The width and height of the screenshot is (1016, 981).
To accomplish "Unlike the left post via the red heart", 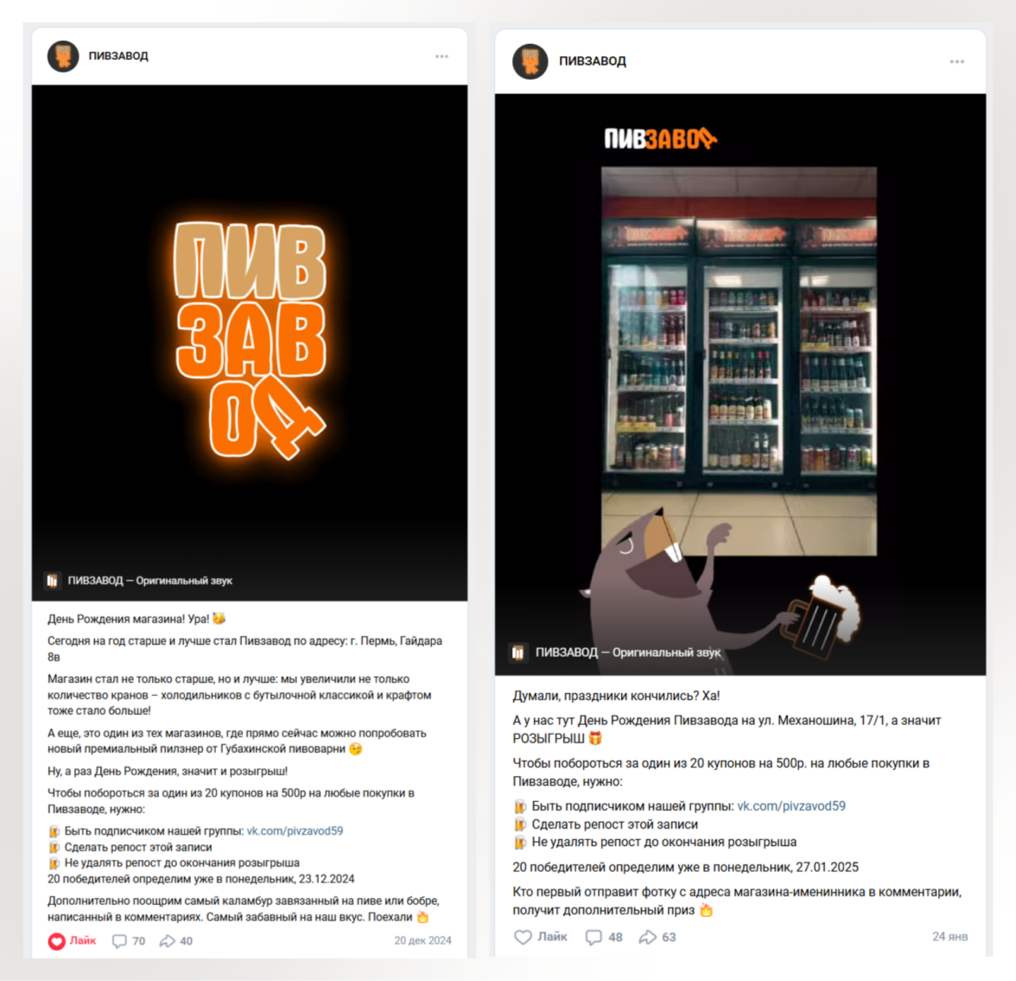I will coord(56,940).
